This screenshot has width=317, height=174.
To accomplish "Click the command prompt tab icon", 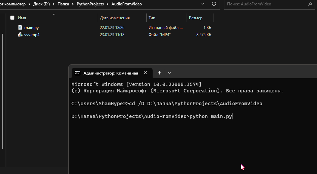I will [77, 73].
